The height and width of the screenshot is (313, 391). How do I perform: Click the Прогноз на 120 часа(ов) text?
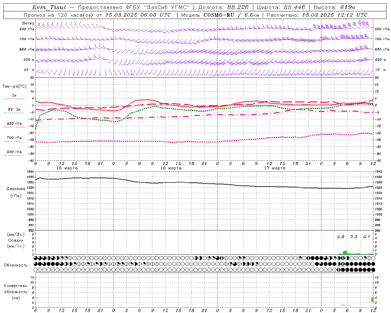coord(59,15)
